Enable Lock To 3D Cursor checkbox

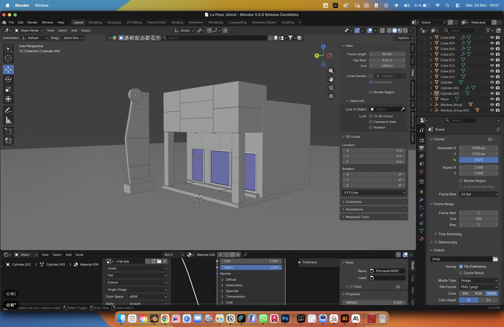(x=371, y=116)
